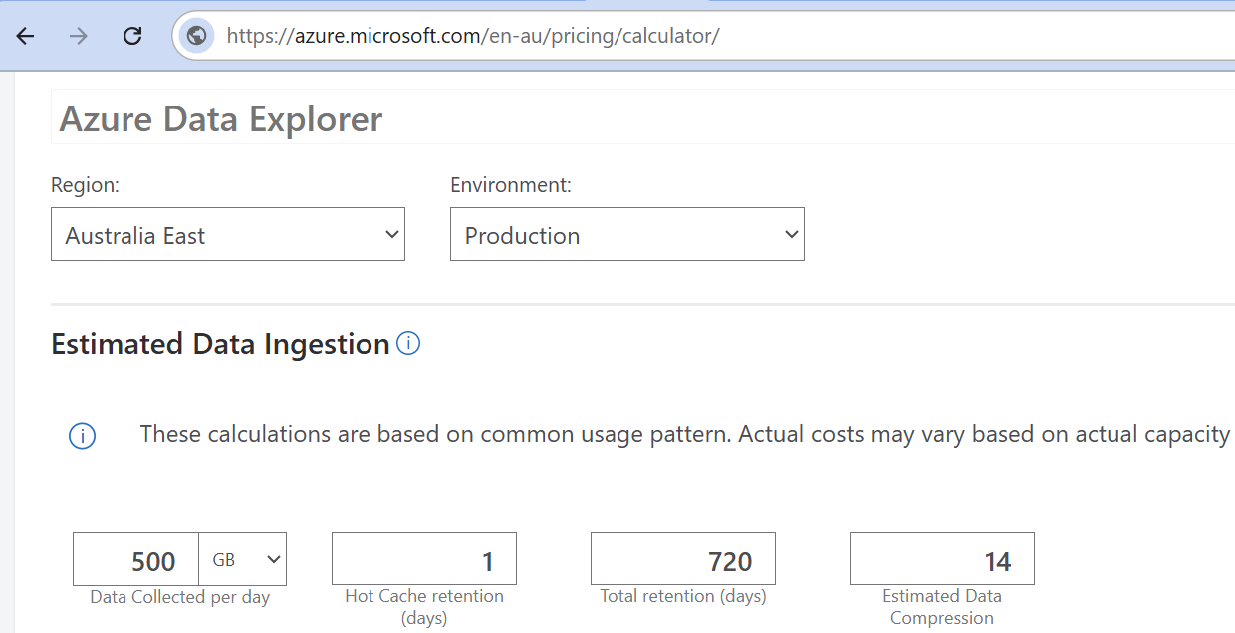Viewport: 1235px width, 633px height.
Task: Edit Total retention days field 720
Action: point(683,558)
